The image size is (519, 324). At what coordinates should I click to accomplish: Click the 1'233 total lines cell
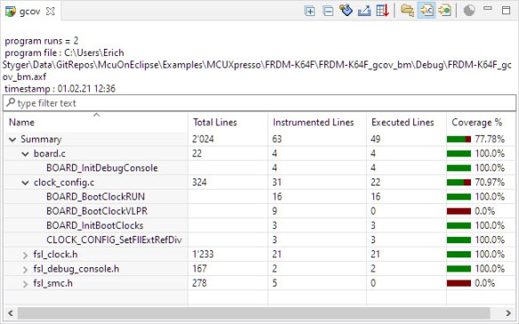(x=203, y=254)
